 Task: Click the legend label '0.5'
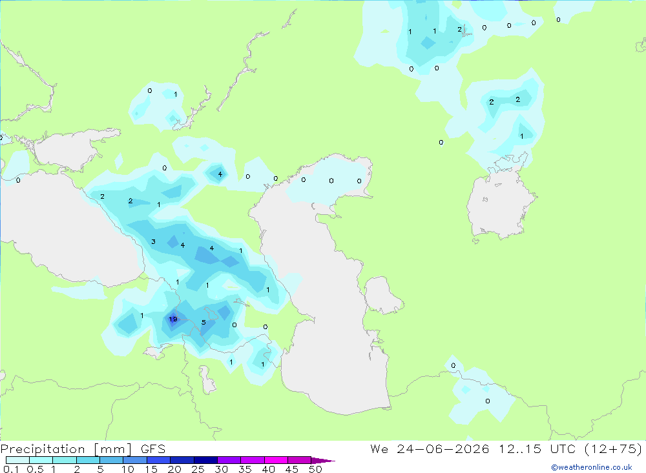(x=35, y=469)
